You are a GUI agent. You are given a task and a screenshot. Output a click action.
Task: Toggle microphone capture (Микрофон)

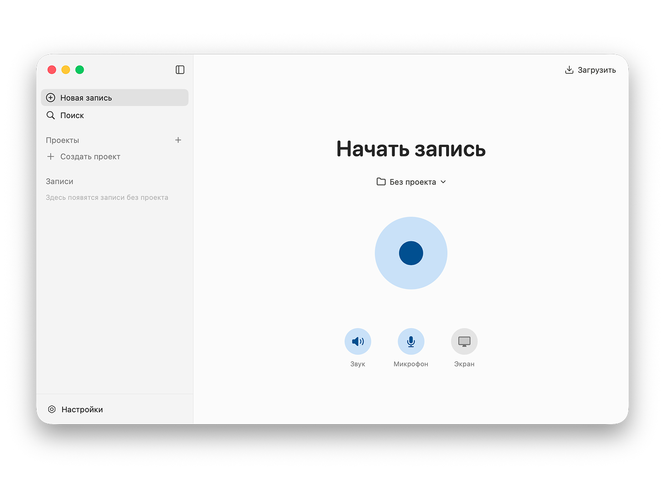[411, 342]
